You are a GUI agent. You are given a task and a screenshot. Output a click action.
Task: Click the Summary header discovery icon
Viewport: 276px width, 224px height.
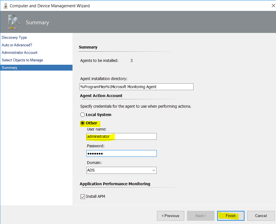[13, 22]
